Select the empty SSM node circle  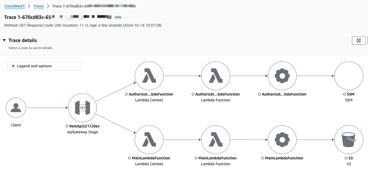tap(349, 76)
